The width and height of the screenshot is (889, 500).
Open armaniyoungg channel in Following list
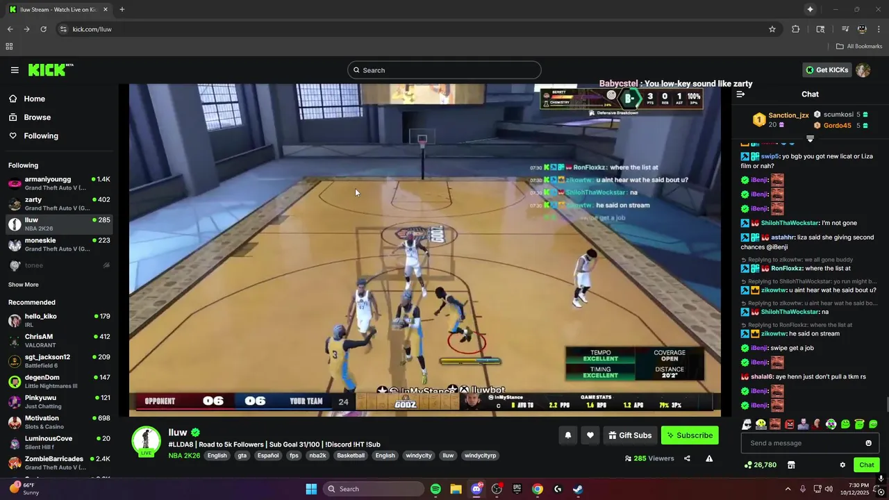pyautogui.click(x=59, y=183)
